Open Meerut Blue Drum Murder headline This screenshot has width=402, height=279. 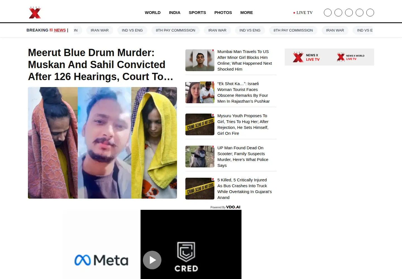coord(101,64)
